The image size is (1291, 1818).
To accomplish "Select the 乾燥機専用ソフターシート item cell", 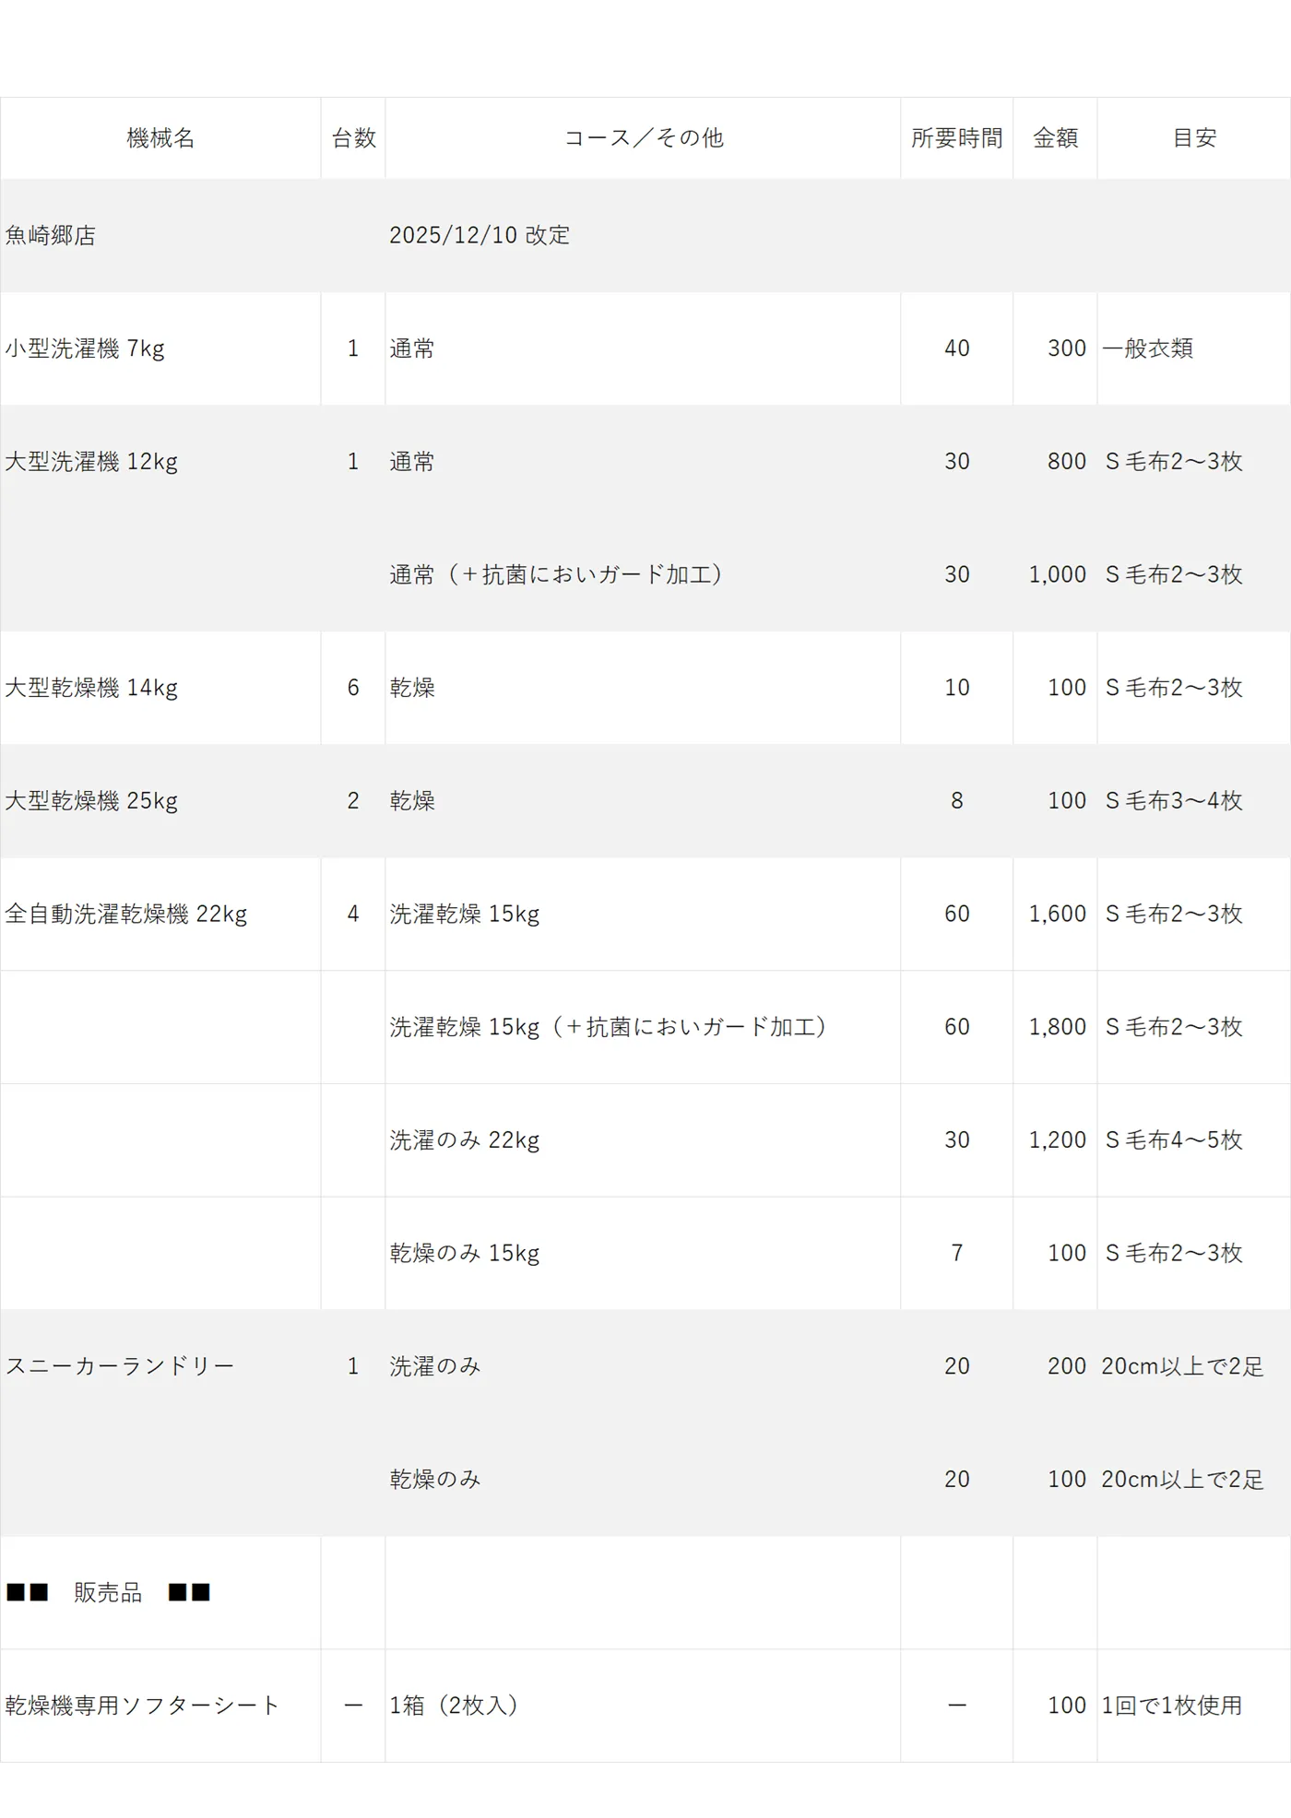I will pyautogui.click(x=142, y=1706).
